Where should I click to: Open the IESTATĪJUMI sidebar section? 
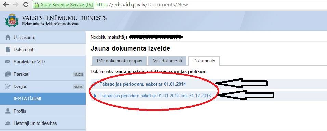click(x=43, y=99)
